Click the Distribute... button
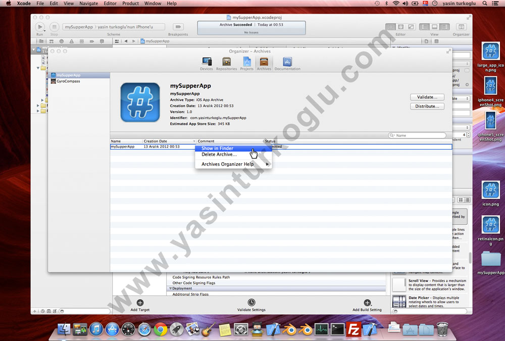Viewport: 505px width, 341px height. click(x=427, y=107)
